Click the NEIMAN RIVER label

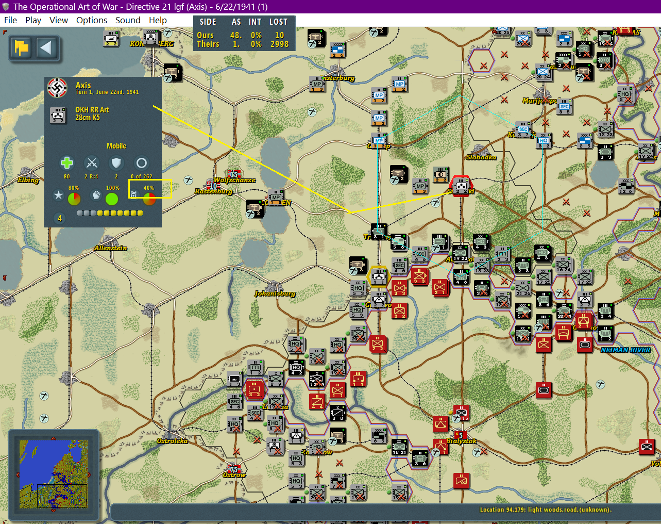pos(625,350)
